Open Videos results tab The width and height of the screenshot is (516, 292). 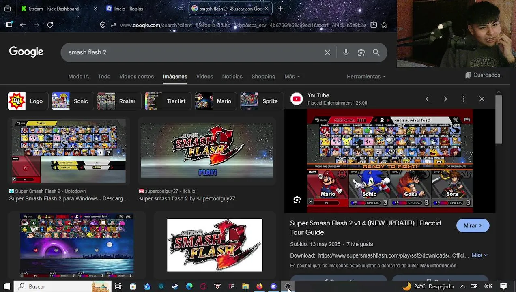(204, 76)
